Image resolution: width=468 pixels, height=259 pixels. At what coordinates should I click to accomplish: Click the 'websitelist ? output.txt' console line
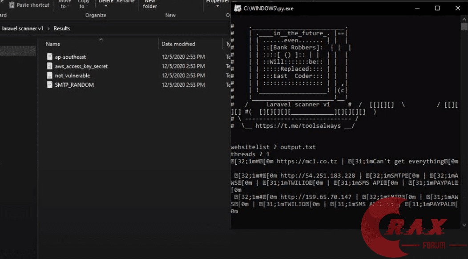pyautogui.click(x=273, y=147)
